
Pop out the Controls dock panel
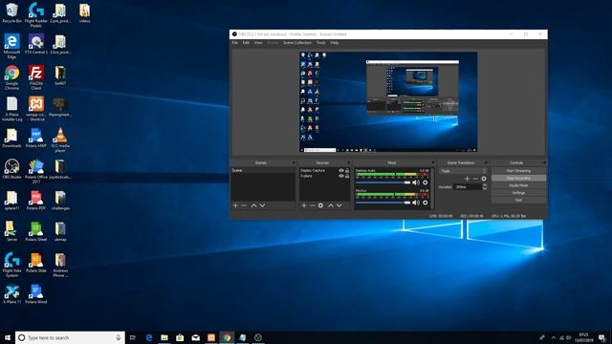point(544,162)
